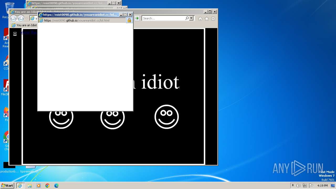The image size is (336, 189).
Task: Click the 'idiot' text on page
Action: [x=160, y=82]
